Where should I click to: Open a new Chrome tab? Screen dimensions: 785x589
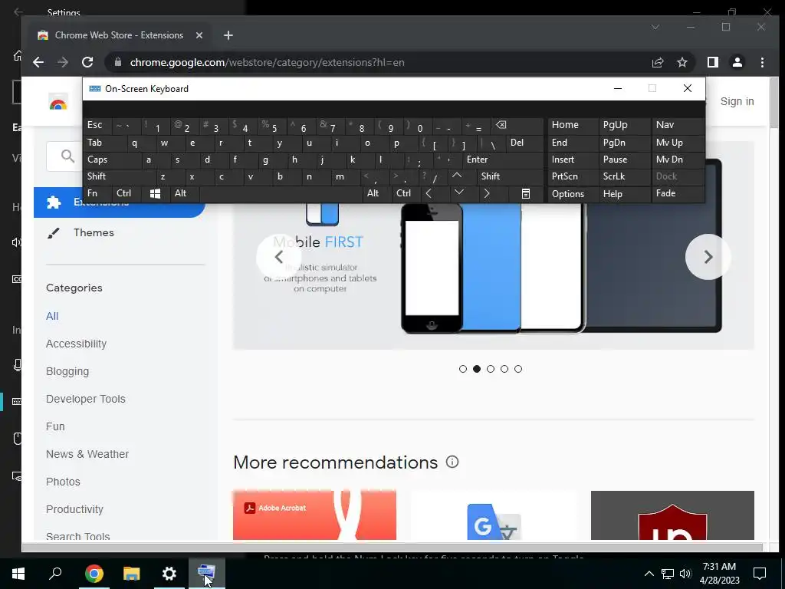tap(228, 35)
